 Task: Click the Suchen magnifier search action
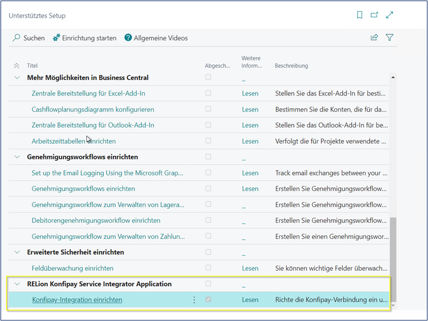coord(29,38)
